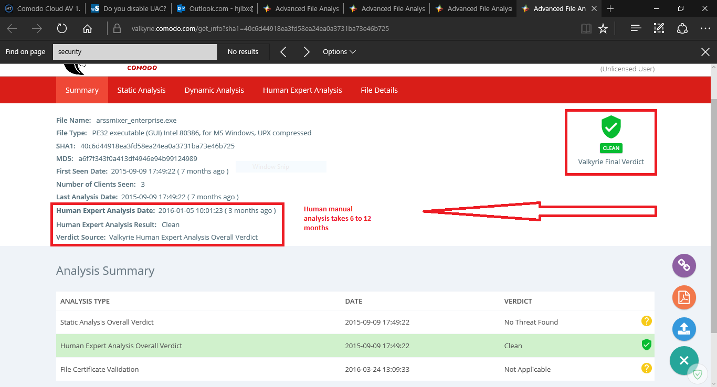Click the padlock site security icon
Viewport: 717px width, 387px height.
pyautogui.click(x=117, y=29)
